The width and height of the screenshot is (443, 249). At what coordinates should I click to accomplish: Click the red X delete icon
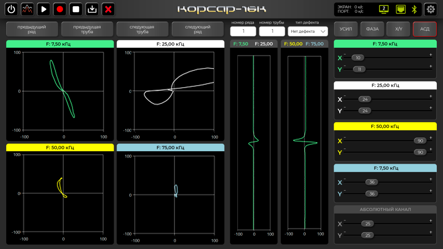coord(108,9)
